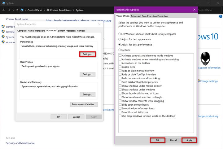Check Animate controls and elements inside windows

[120, 55]
